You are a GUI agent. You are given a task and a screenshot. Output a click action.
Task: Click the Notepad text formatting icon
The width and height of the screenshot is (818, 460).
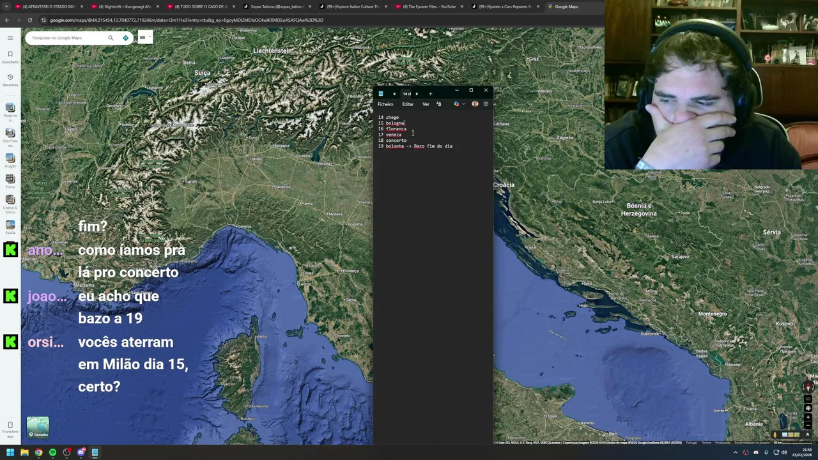[x=438, y=104]
